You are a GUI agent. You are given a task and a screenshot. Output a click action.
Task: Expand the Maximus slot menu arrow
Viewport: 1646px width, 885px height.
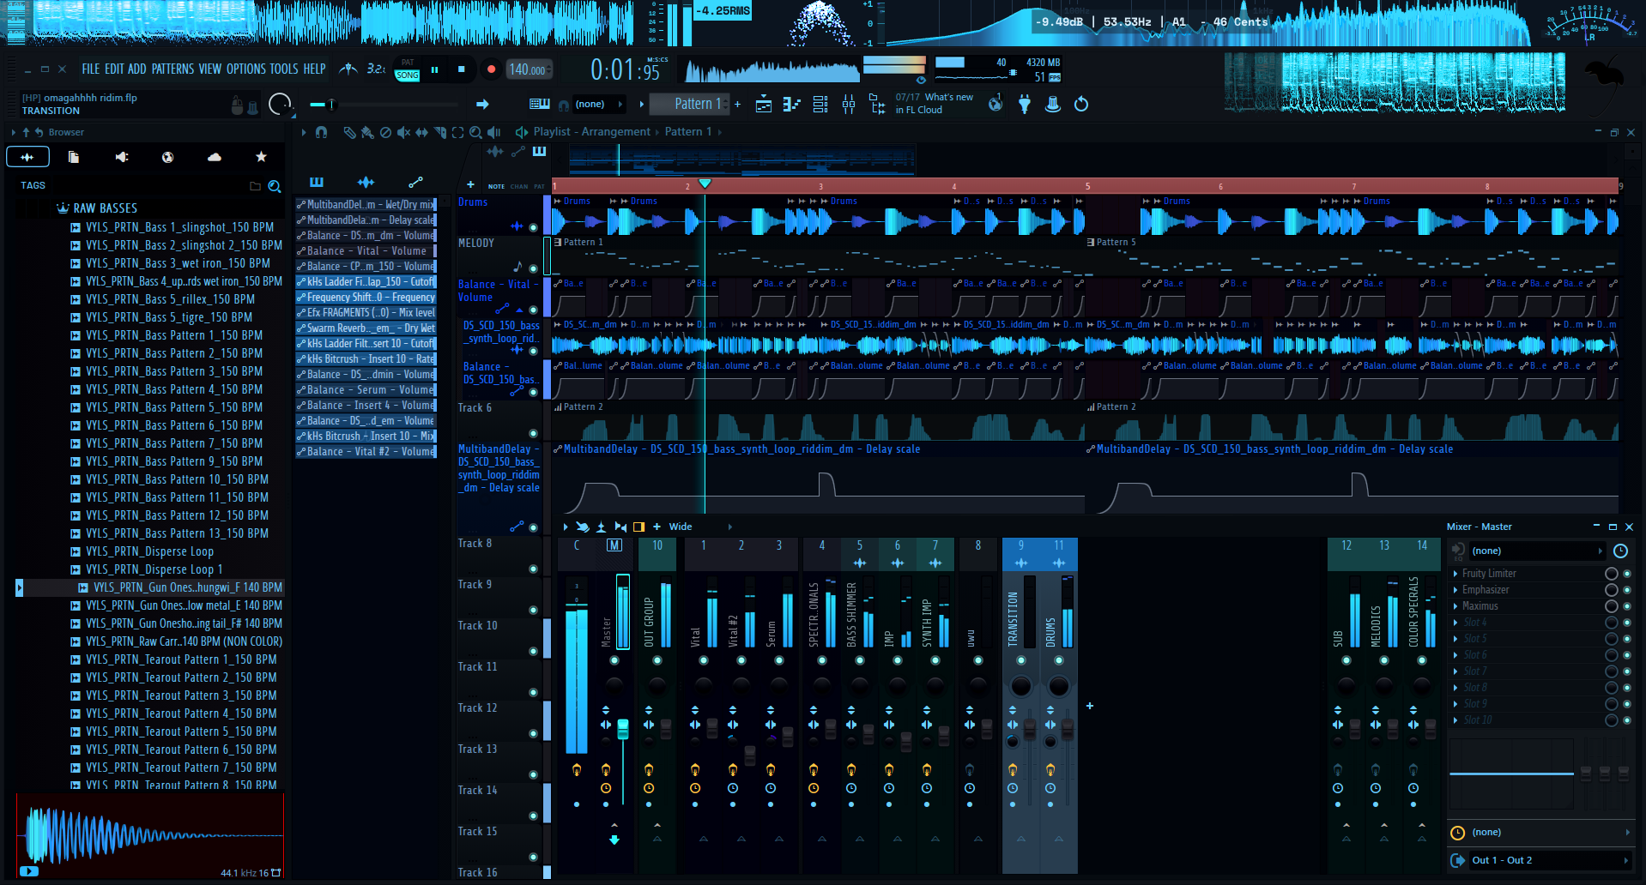click(1455, 606)
